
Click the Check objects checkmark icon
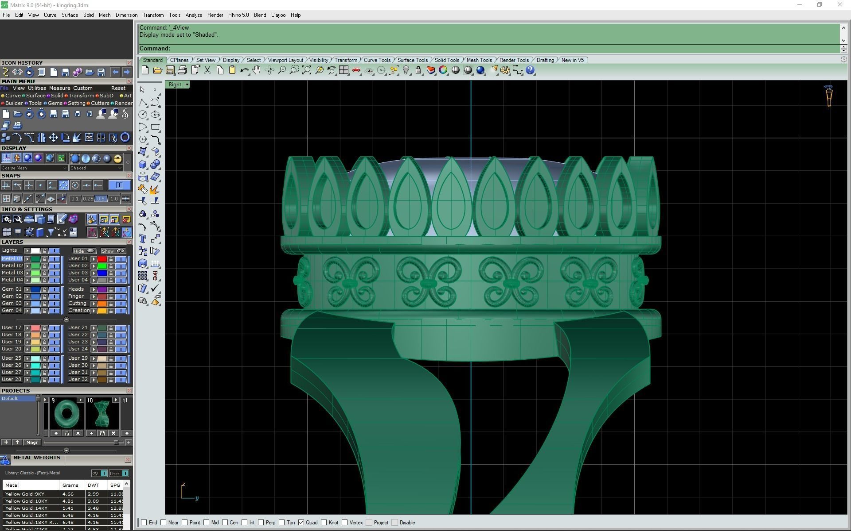pos(155,289)
